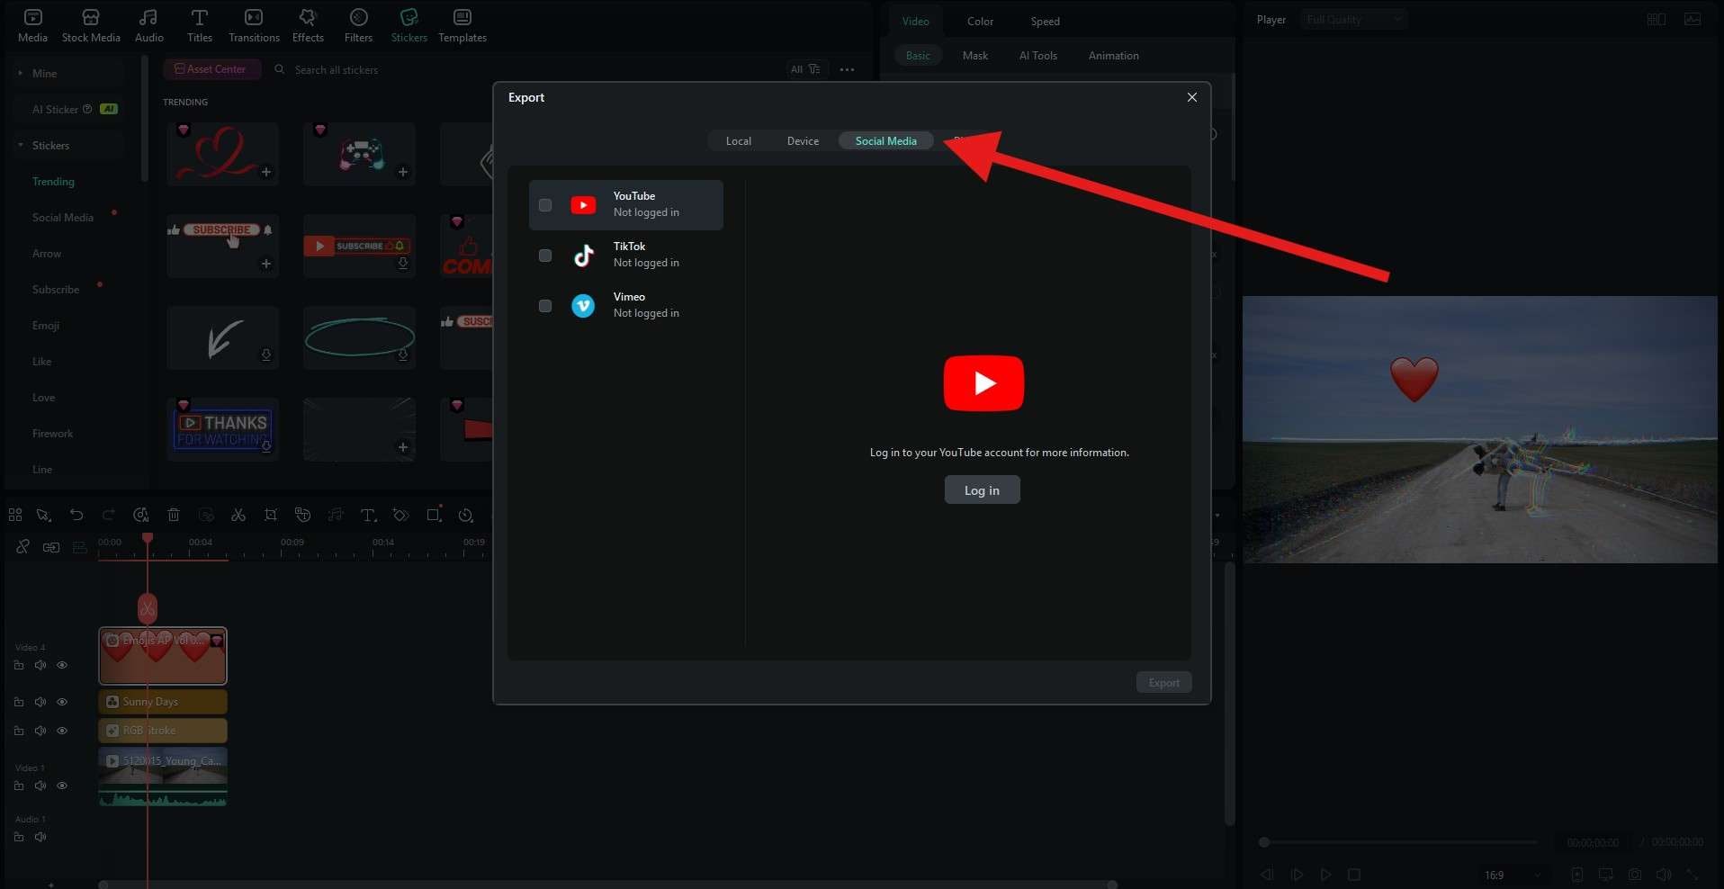Switch to the Animation sub-tab

[x=1113, y=55]
